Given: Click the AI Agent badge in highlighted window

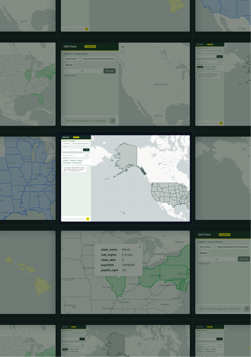Looking at the screenshot, I should (x=76, y=137).
